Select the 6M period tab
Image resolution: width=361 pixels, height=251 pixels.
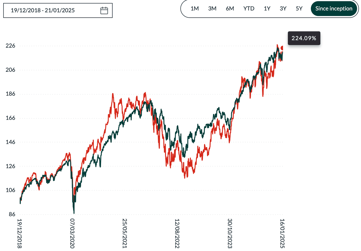coord(230,8)
